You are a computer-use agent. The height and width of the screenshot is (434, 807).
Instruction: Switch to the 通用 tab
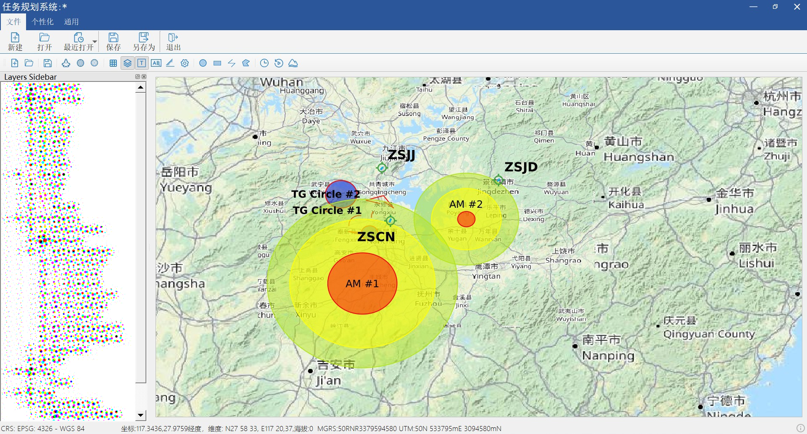coord(71,22)
